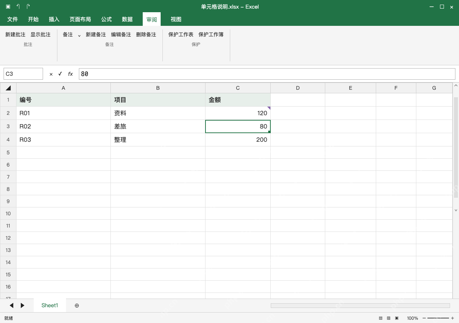Select all cells with the corner triangle
459x323 pixels.
pos(8,88)
